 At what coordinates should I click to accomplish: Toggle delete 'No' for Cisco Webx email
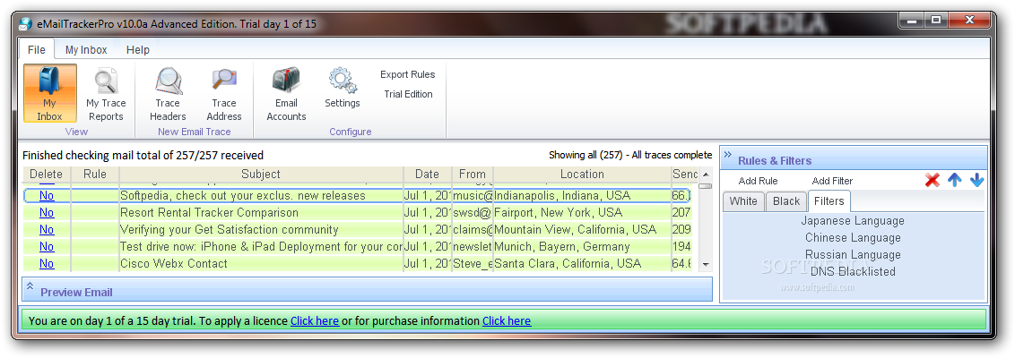[x=47, y=263]
